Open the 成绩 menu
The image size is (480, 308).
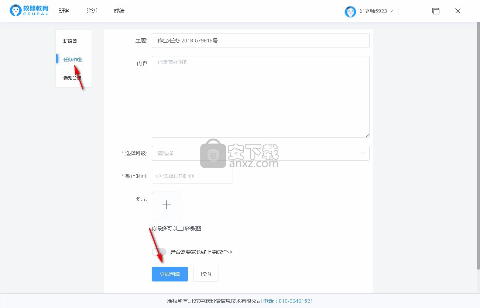pyautogui.click(x=119, y=11)
